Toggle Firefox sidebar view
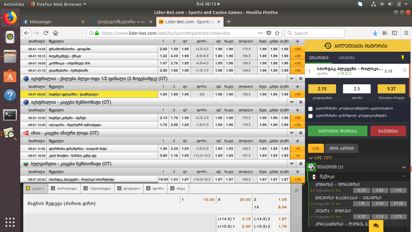Image resolution: width=412 pixels, height=232 pixels. 394,33
